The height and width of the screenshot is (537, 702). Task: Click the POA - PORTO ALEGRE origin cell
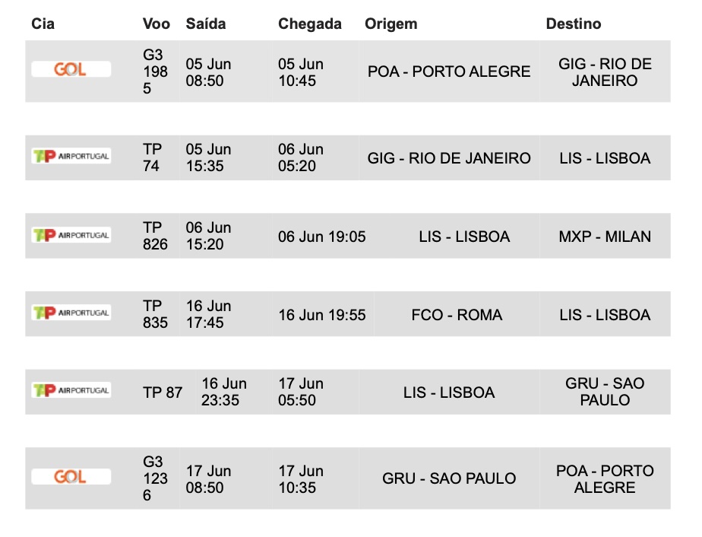coord(449,72)
